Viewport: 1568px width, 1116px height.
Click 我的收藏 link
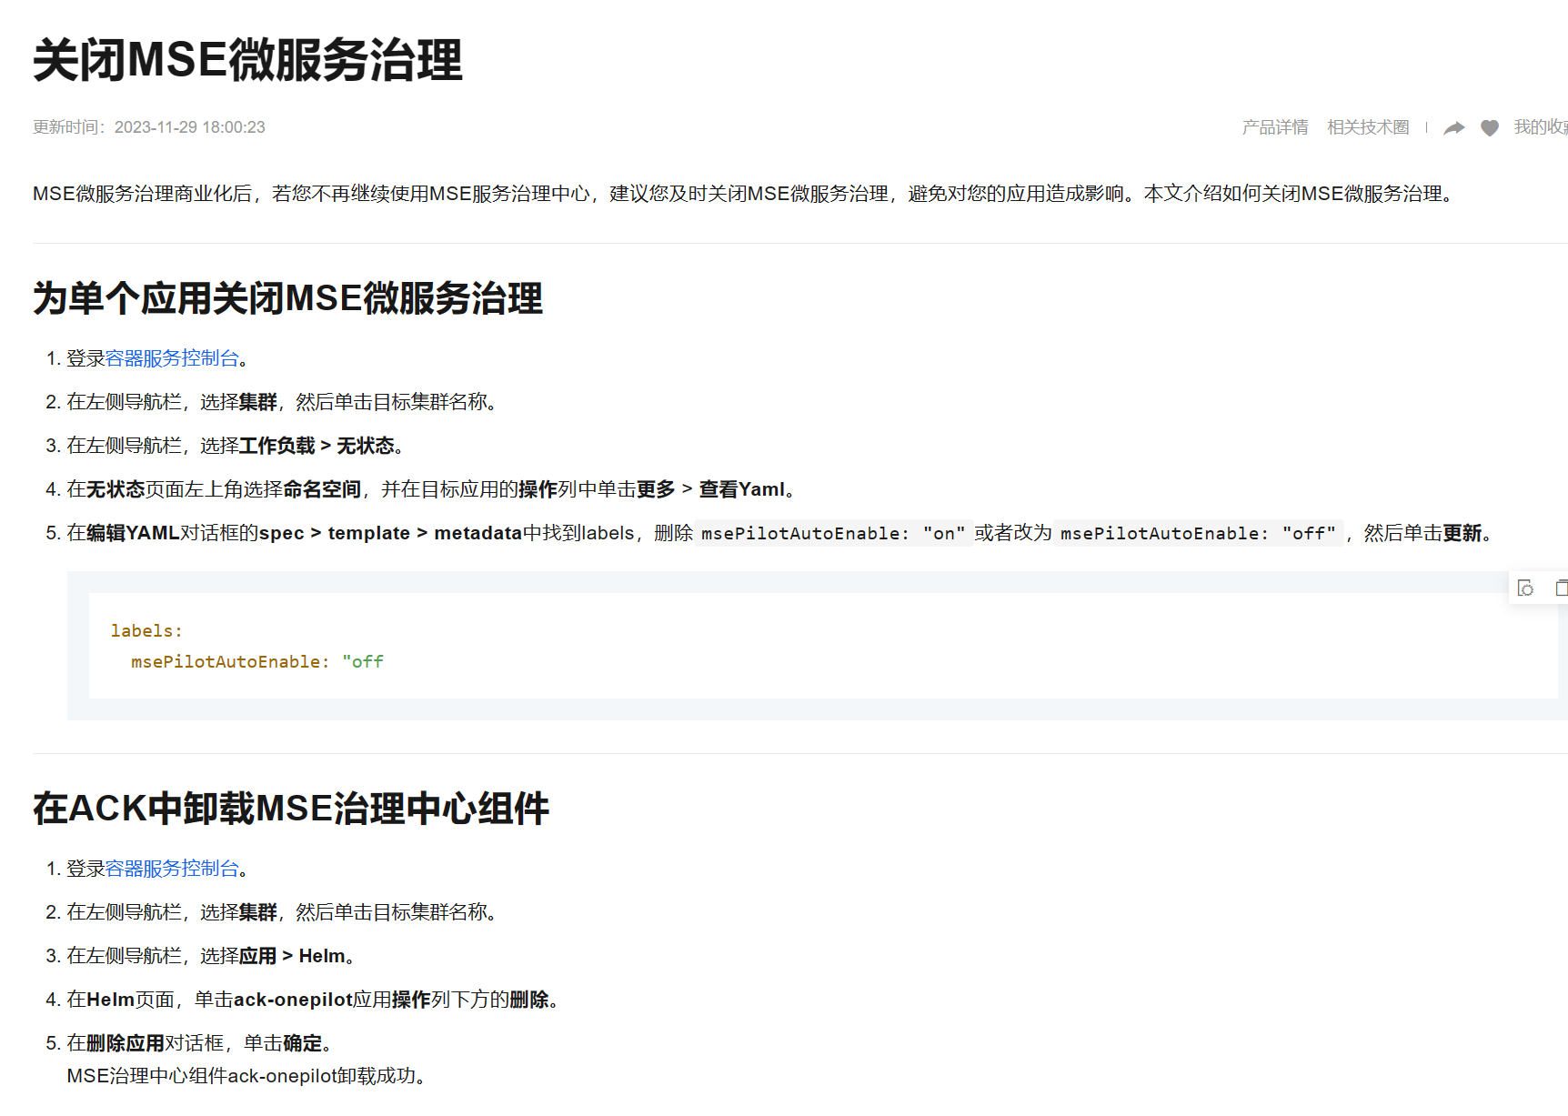(x=1541, y=127)
